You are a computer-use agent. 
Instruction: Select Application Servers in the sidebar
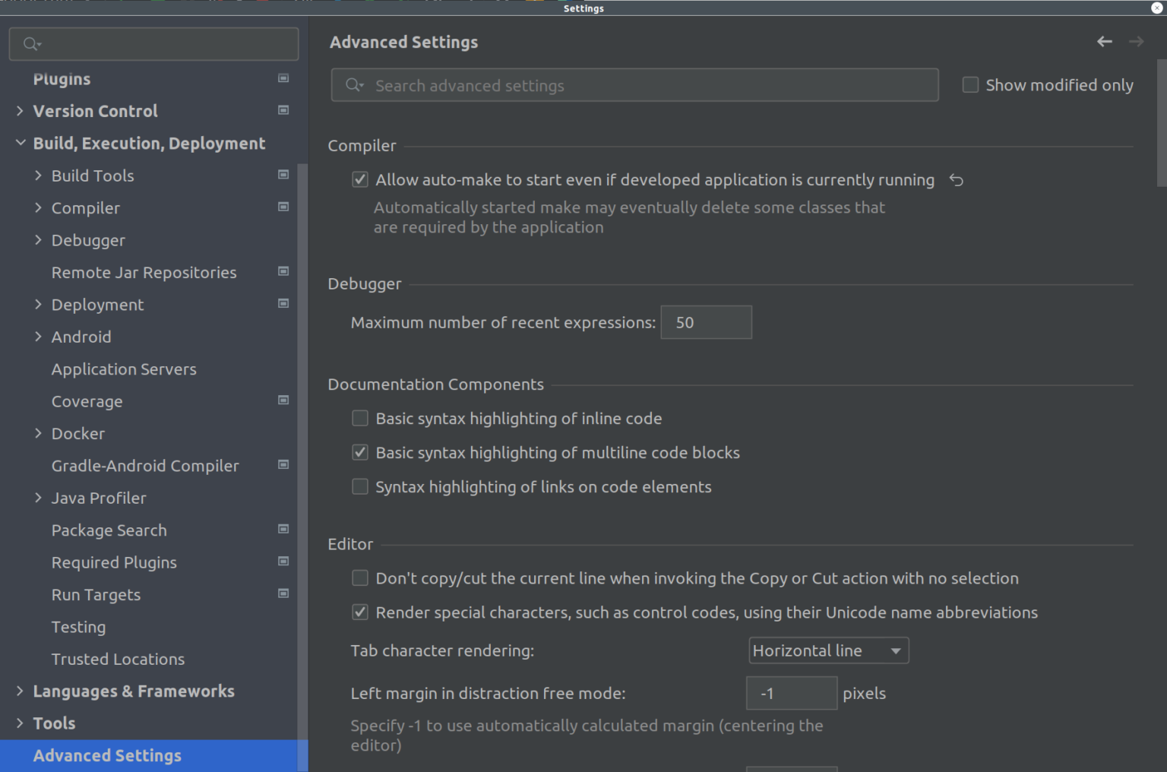coord(123,369)
